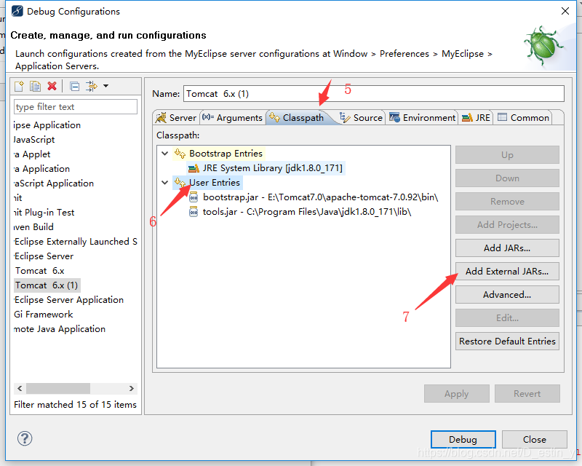Select the User Entries node label
Viewport: 582px width, 466px height.
coord(215,183)
